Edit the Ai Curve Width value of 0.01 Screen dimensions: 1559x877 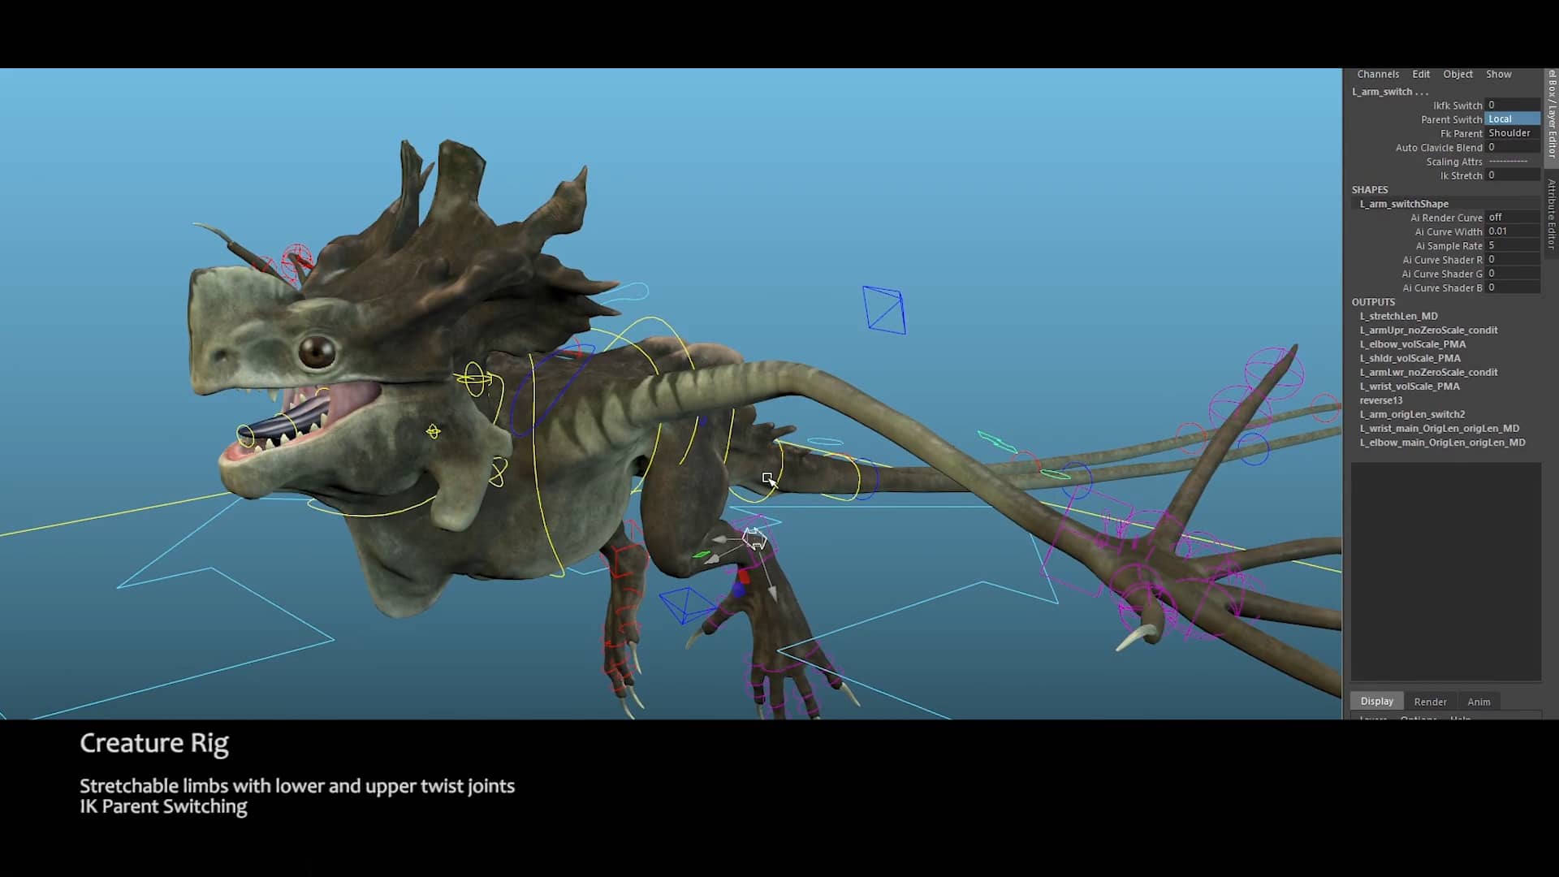click(1510, 231)
